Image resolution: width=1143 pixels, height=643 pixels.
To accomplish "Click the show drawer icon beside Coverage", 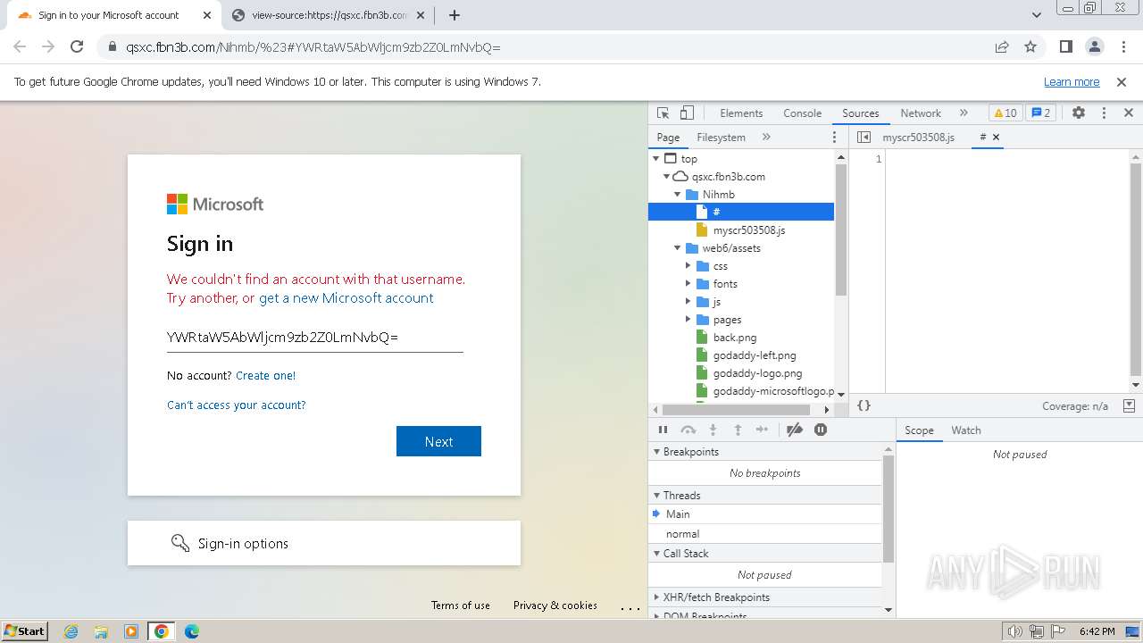I will click(1129, 405).
